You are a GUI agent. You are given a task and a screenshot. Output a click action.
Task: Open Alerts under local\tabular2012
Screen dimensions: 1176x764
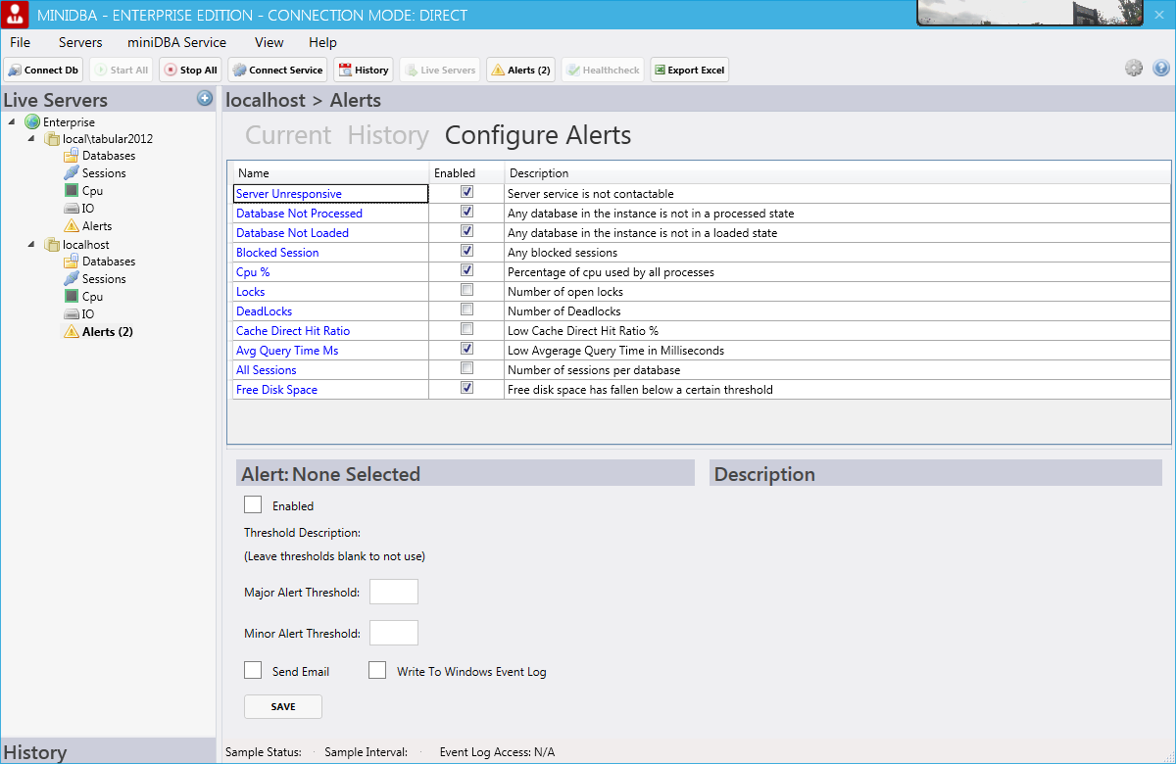click(x=88, y=226)
